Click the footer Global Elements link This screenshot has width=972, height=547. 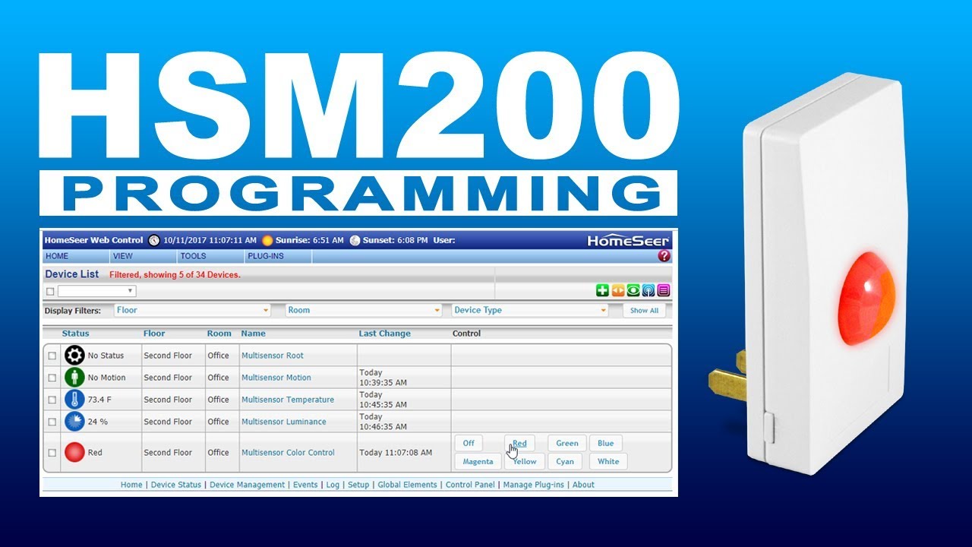click(407, 485)
